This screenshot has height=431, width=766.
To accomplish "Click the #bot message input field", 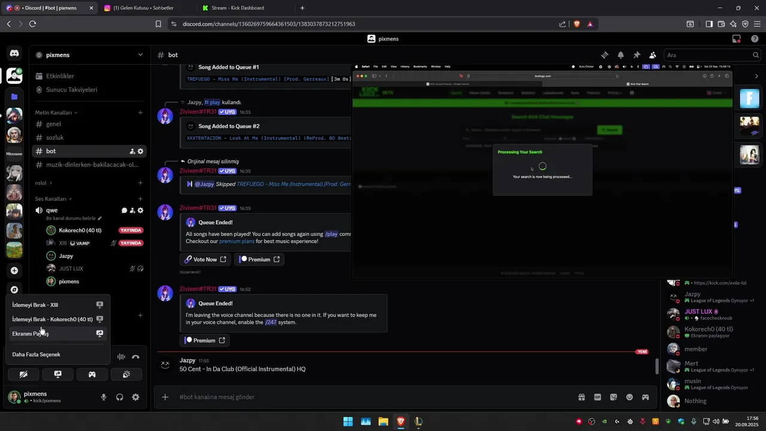I will (371, 397).
